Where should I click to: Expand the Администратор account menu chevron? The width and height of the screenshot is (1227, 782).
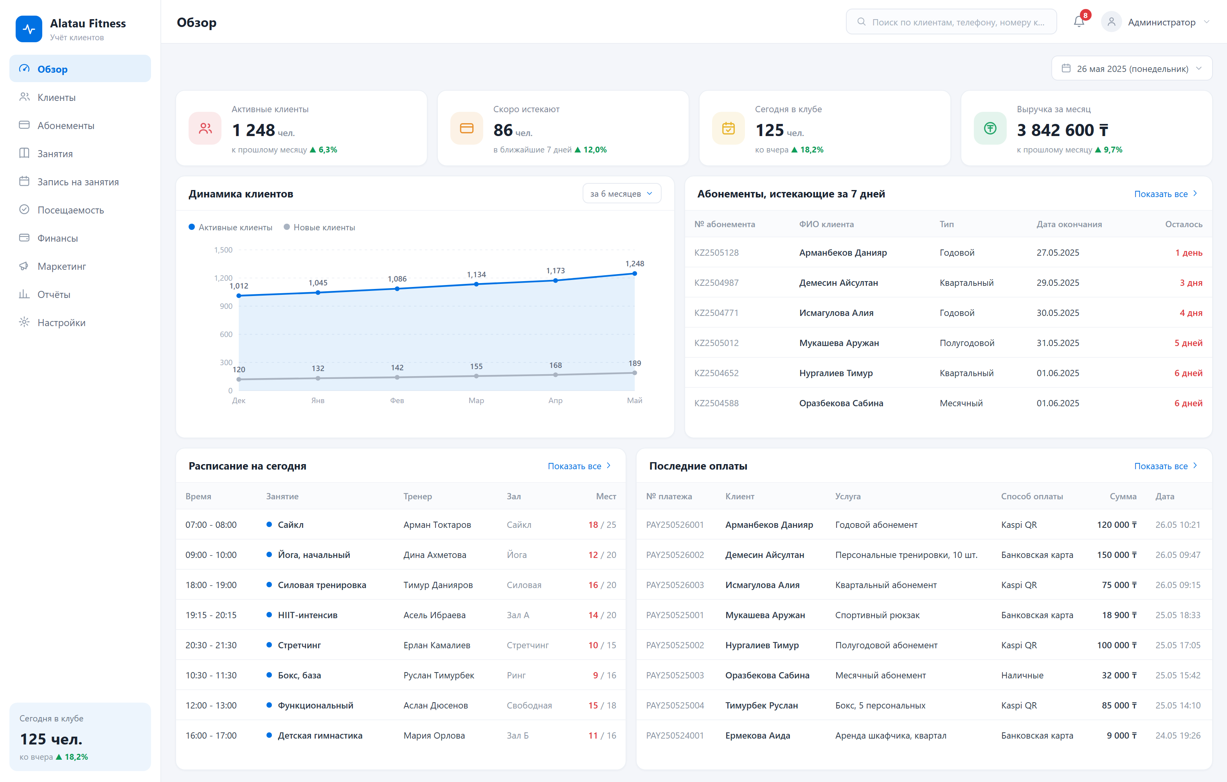coord(1207,22)
